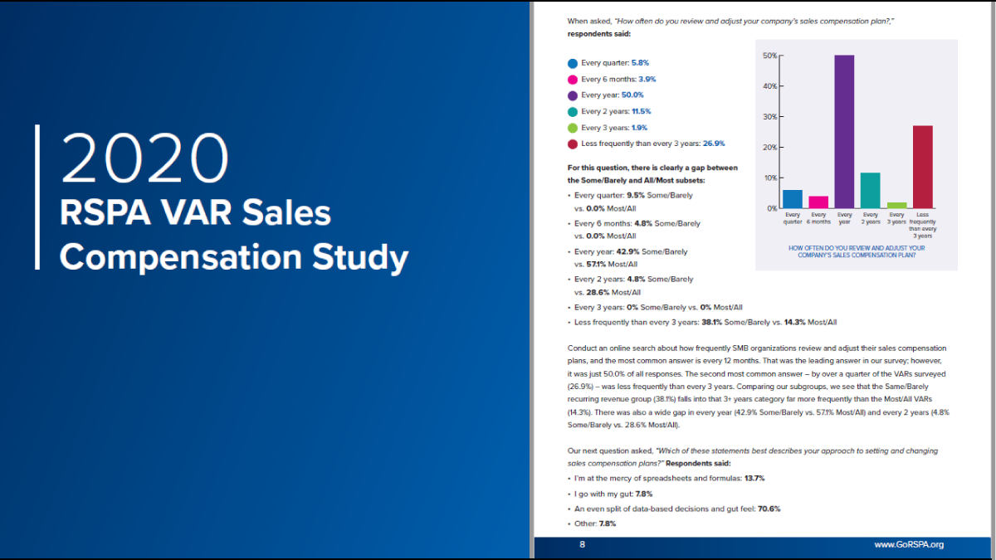
Task: Click the www.GoRSPA.org footer link
Action: pos(909,545)
